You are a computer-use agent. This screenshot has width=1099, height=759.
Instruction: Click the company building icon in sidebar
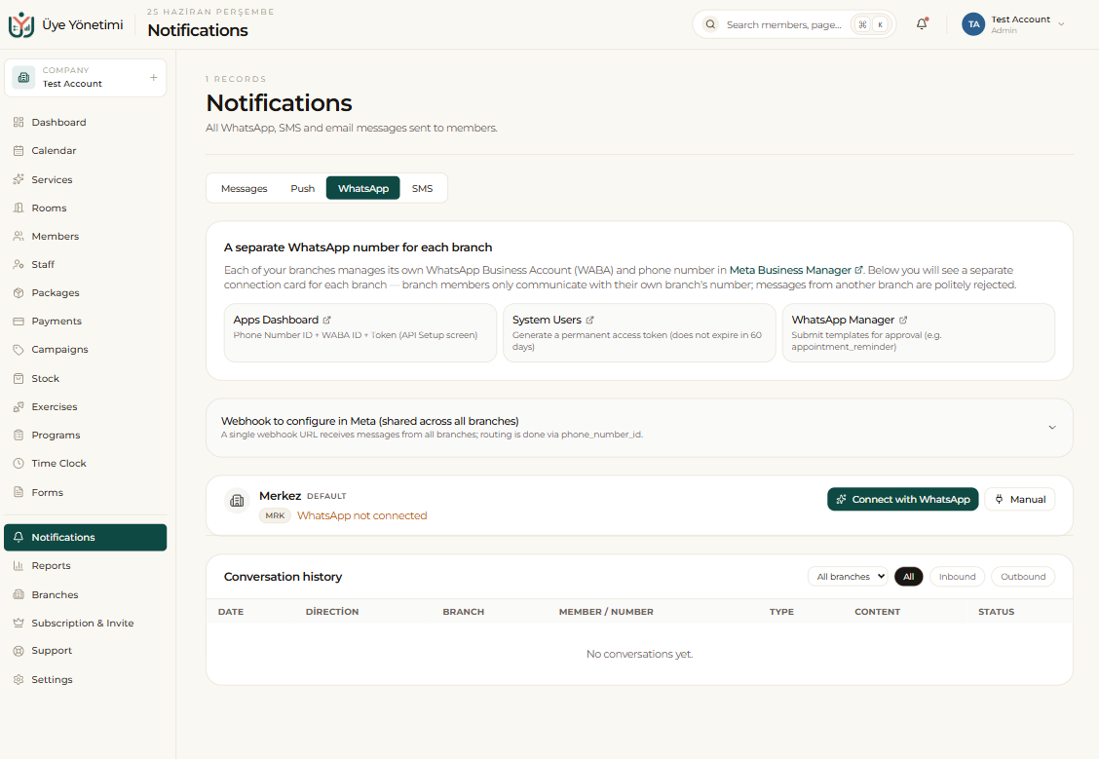pyautogui.click(x=23, y=77)
